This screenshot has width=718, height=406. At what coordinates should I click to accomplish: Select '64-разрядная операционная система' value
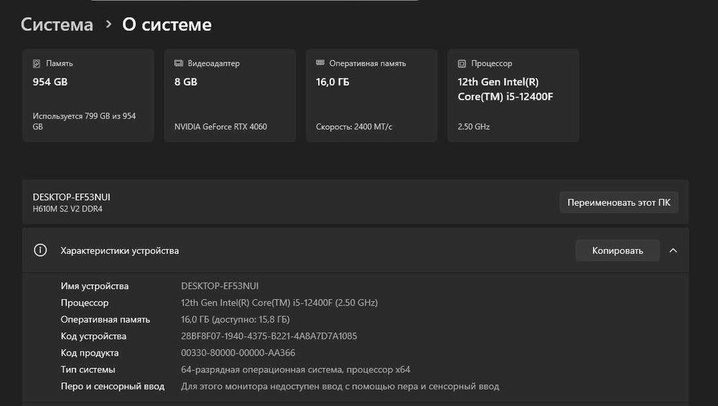coord(295,369)
